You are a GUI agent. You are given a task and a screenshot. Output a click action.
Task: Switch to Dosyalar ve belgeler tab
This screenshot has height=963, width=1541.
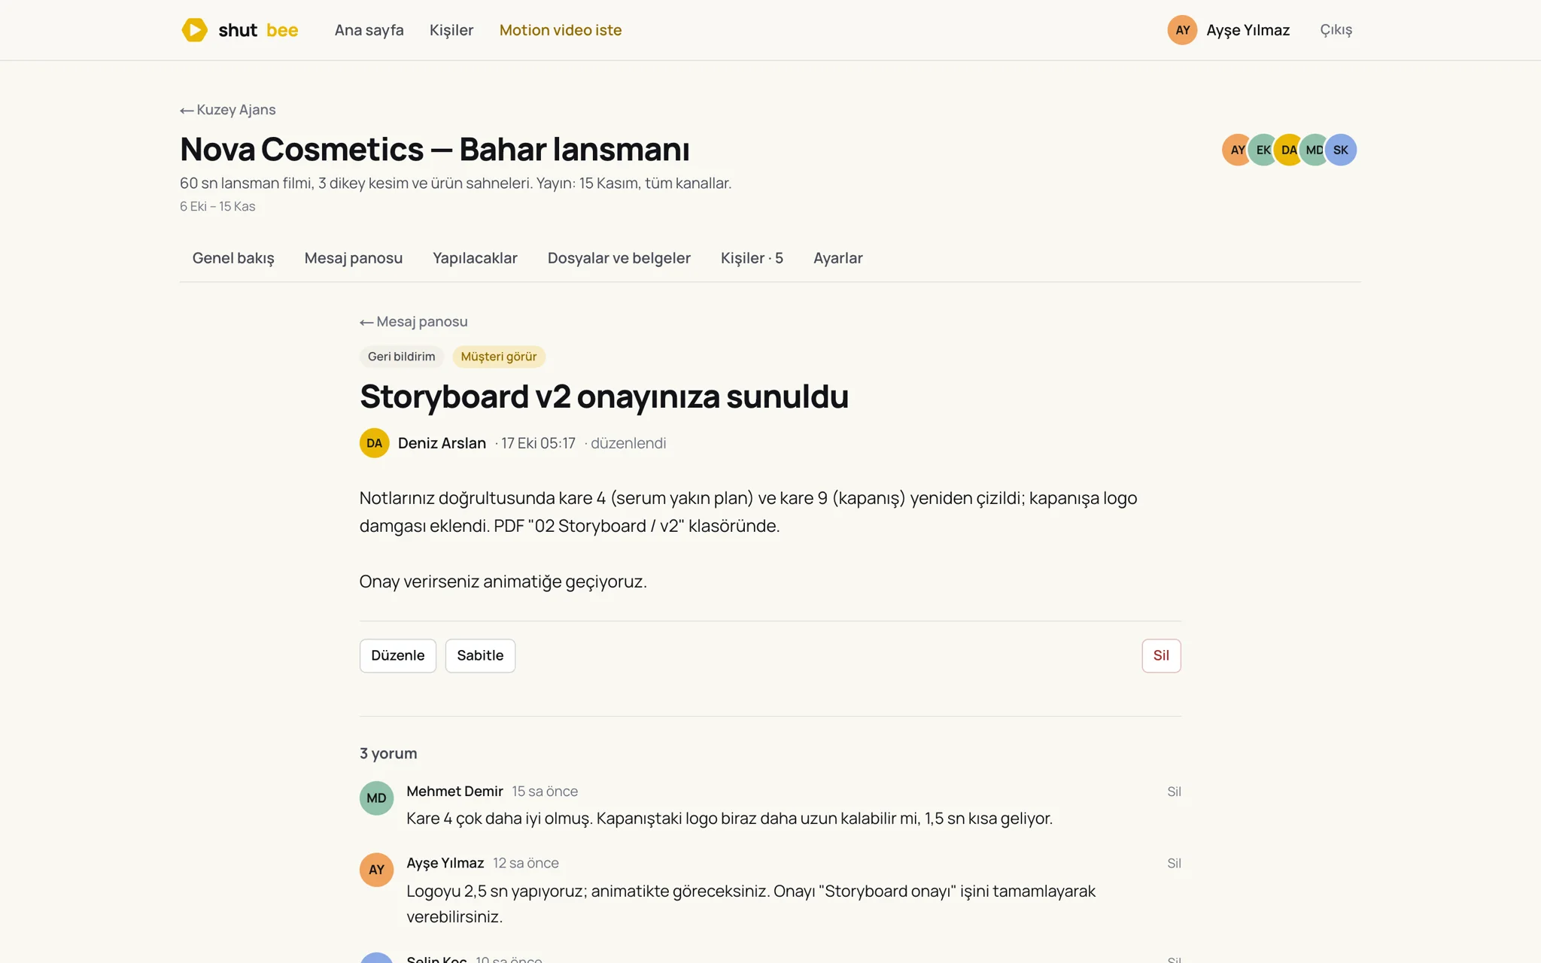pos(619,258)
